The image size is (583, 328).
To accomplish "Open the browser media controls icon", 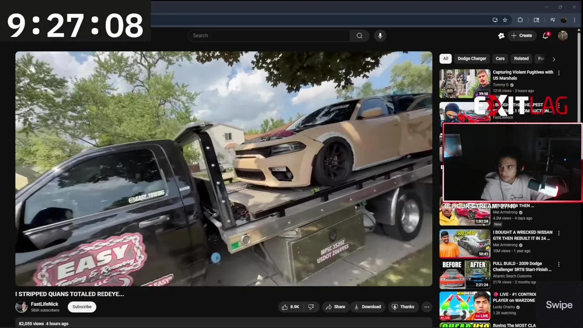I will pyautogui.click(x=552, y=20).
